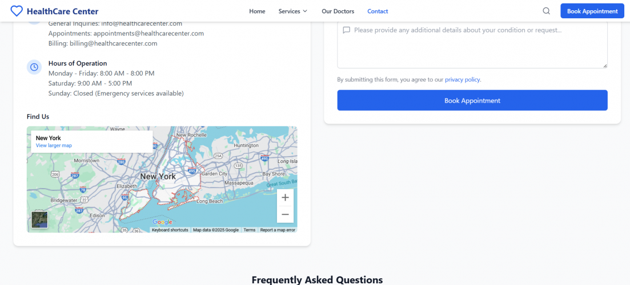The width and height of the screenshot is (630, 285).
Task: Go to the Home page
Action: point(257,11)
